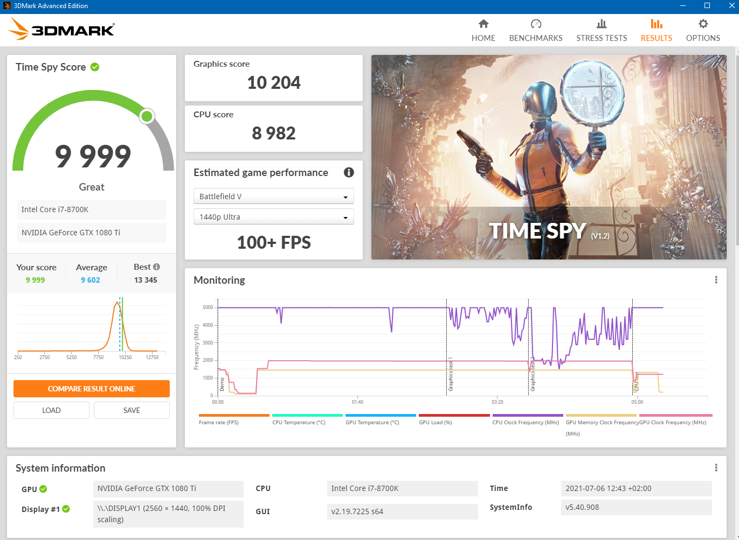Toggle the Frame rate (FPS) legend swatch
Viewport: 739px width, 540px height.
point(234,416)
